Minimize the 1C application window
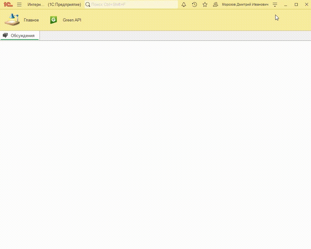 tap(285, 5)
